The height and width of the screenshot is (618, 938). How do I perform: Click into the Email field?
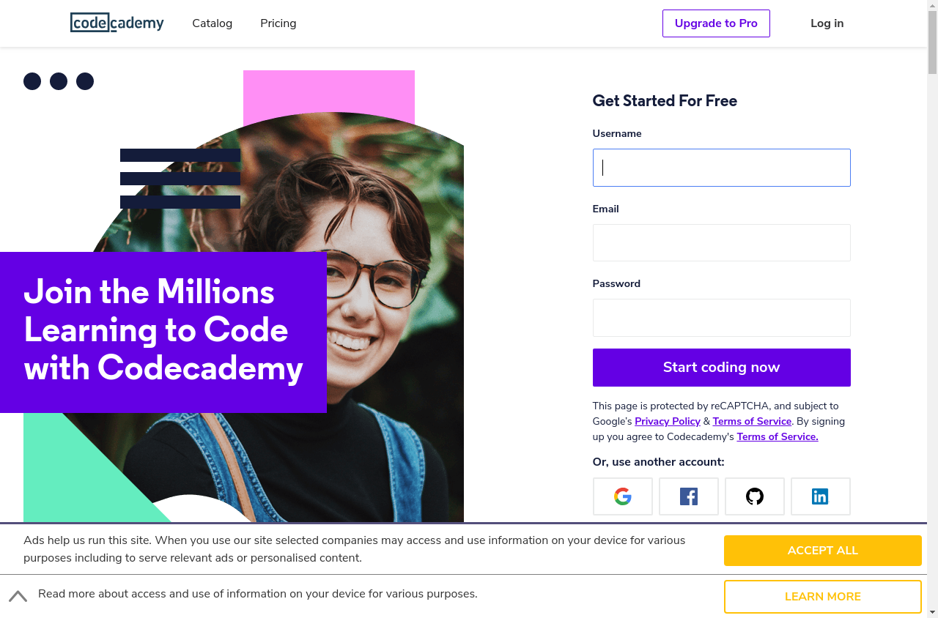(x=721, y=243)
